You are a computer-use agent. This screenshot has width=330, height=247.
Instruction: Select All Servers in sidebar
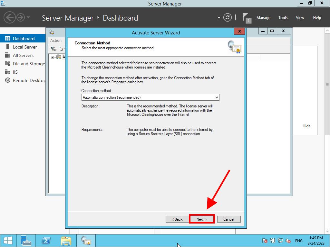[x=23, y=55]
